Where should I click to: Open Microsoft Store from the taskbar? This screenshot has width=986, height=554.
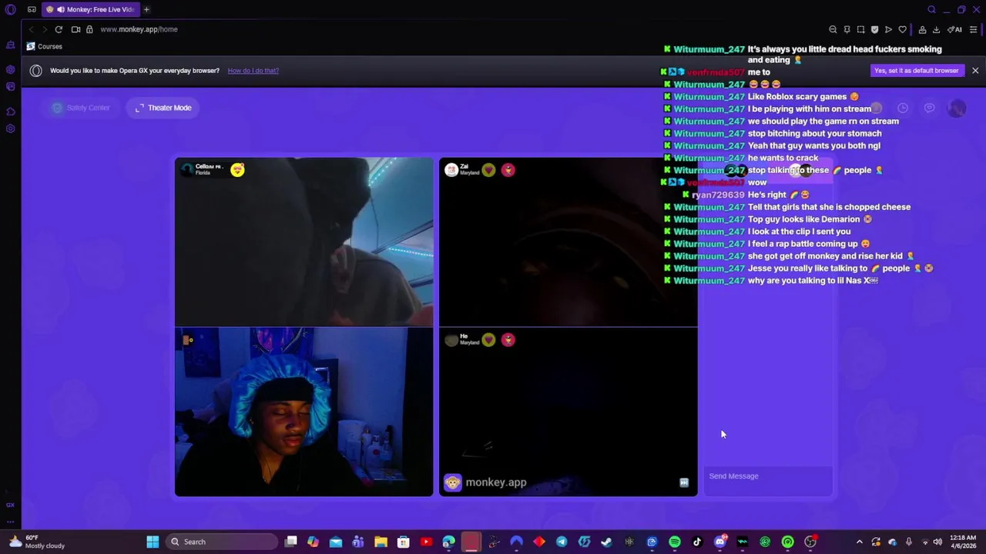403,542
